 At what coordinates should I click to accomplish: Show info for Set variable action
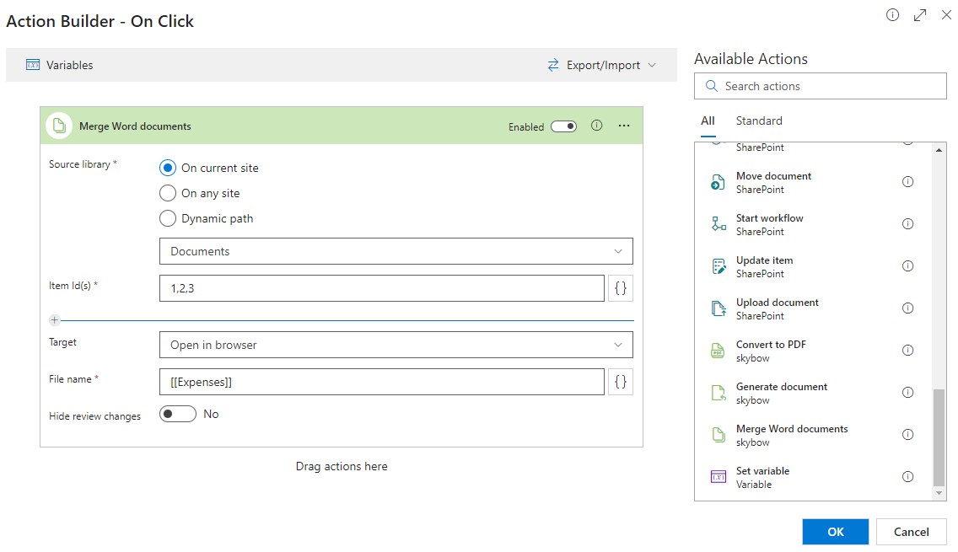[908, 476]
